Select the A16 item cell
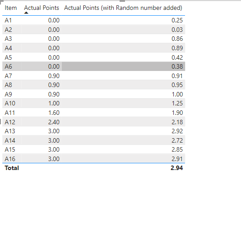Viewport: 241px width, 236px height. click(10, 159)
